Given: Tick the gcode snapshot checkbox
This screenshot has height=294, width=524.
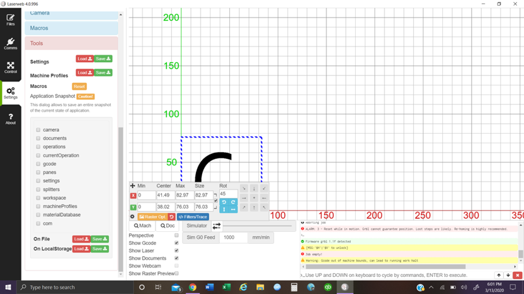Looking at the screenshot, I should [38, 164].
